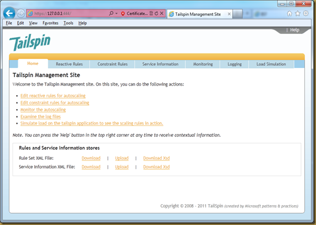Click the browser Forward arrow button
Image resolution: width=316 pixels, height=225 pixels.
pyautogui.click(x=21, y=13)
